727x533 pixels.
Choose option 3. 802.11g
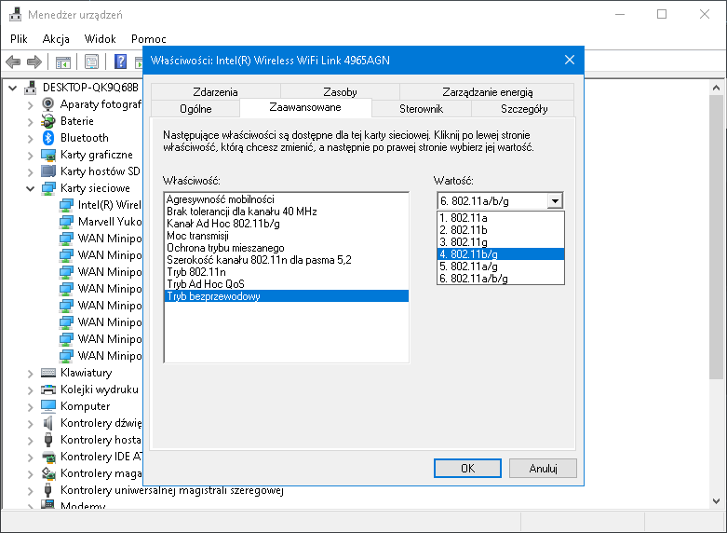pyautogui.click(x=501, y=242)
